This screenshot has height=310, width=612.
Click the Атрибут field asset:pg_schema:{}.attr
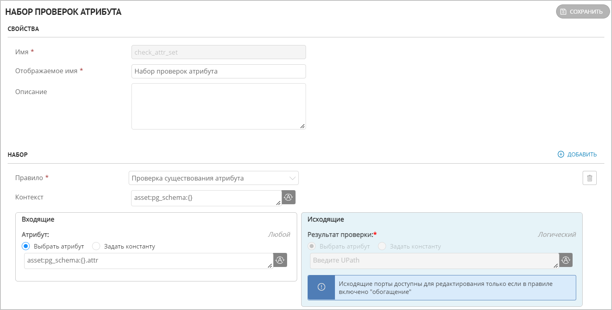coord(148,261)
